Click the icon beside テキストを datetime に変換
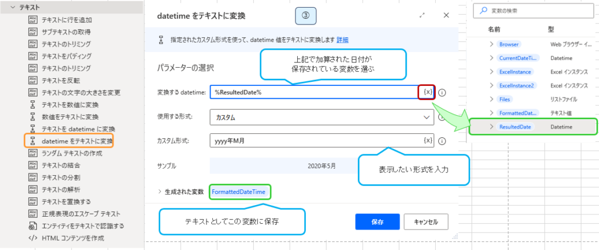The width and height of the screenshot is (599, 250). point(33,129)
